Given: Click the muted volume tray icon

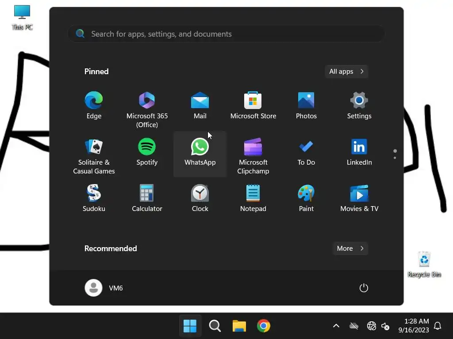Looking at the screenshot, I should point(385,326).
